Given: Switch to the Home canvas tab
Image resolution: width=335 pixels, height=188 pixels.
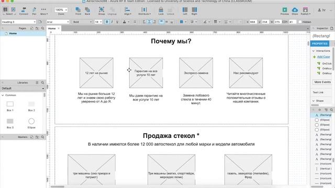Looking at the screenshot, I should (52, 28).
